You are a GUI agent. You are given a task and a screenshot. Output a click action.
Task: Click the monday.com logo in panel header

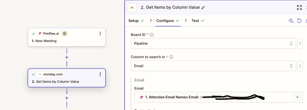(132, 8)
